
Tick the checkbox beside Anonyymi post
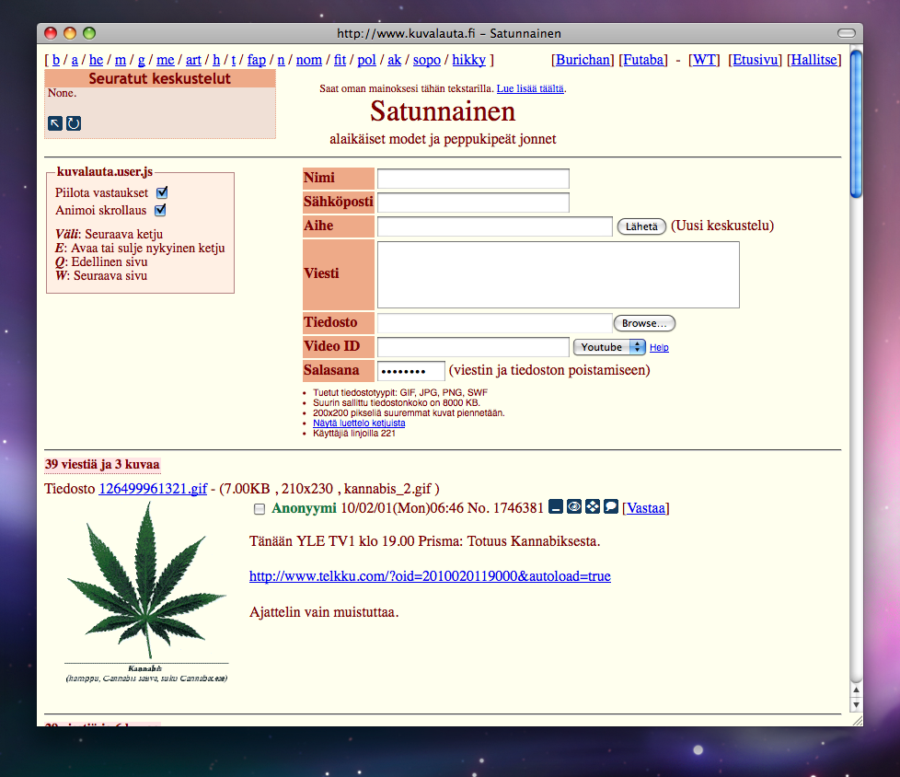click(x=260, y=509)
